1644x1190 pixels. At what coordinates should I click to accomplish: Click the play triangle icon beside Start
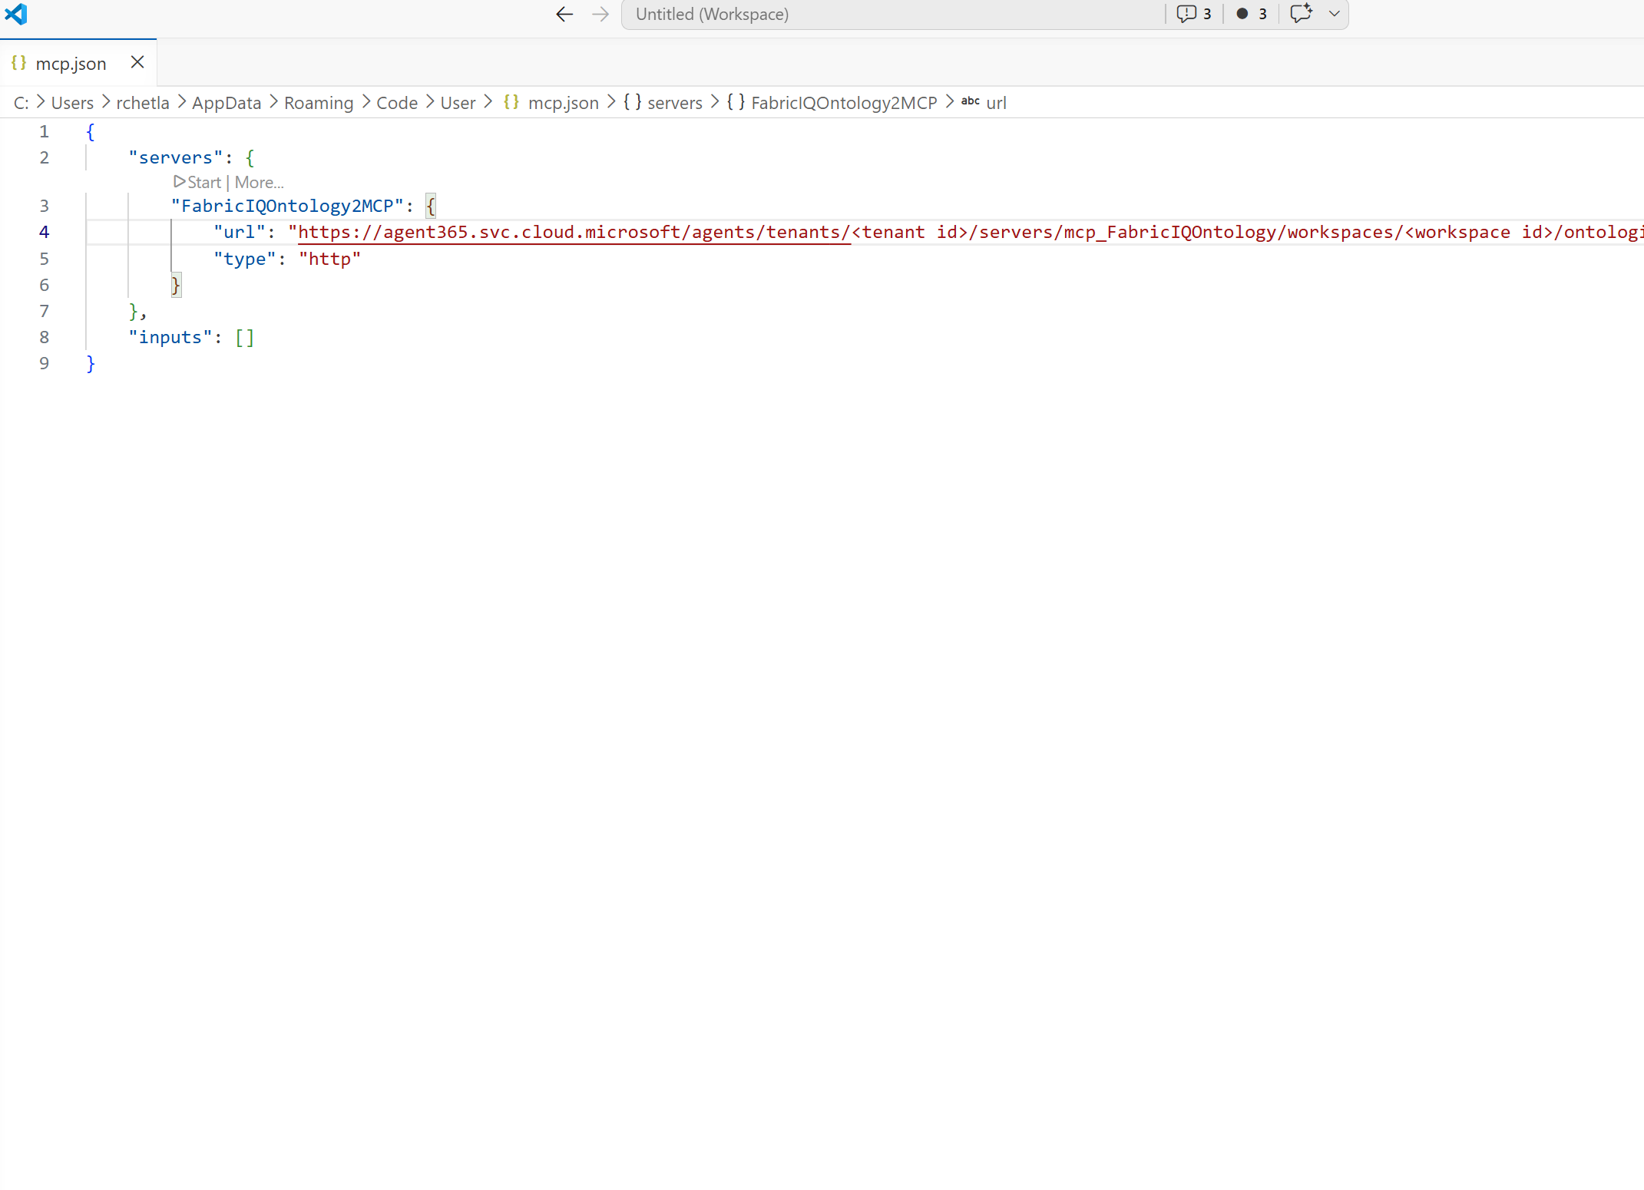click(180, 182)
